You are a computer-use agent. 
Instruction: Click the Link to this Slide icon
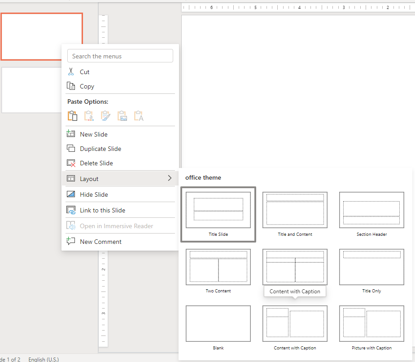[71, 210]
